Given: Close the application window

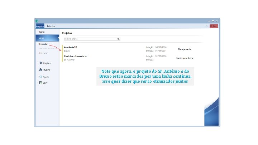Looking at the screenshot, I should (217, 21).
